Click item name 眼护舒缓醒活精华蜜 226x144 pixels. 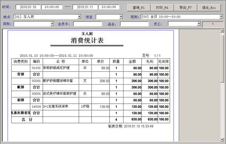point(58,81)
